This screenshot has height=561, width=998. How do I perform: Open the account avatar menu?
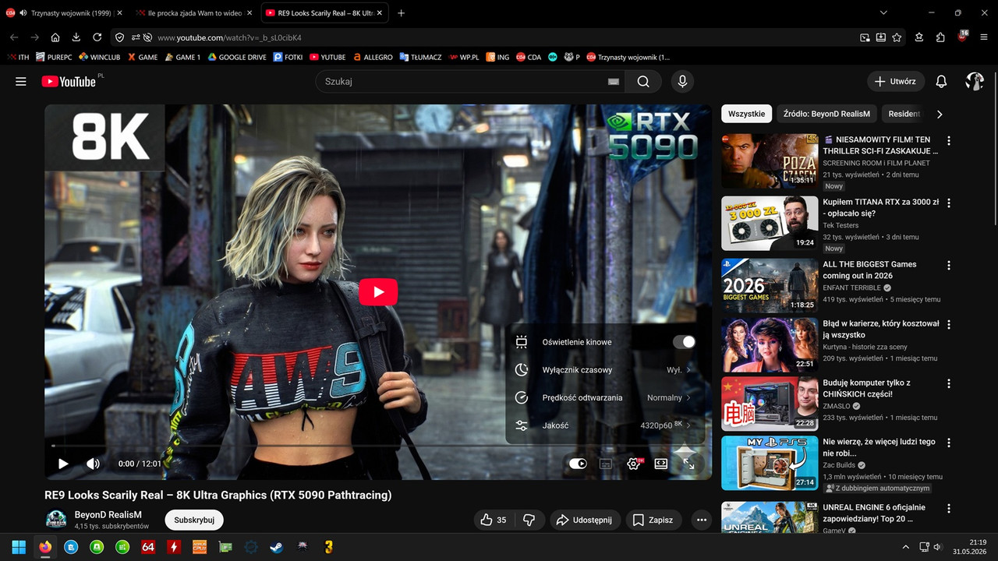[x=975, y=81]
